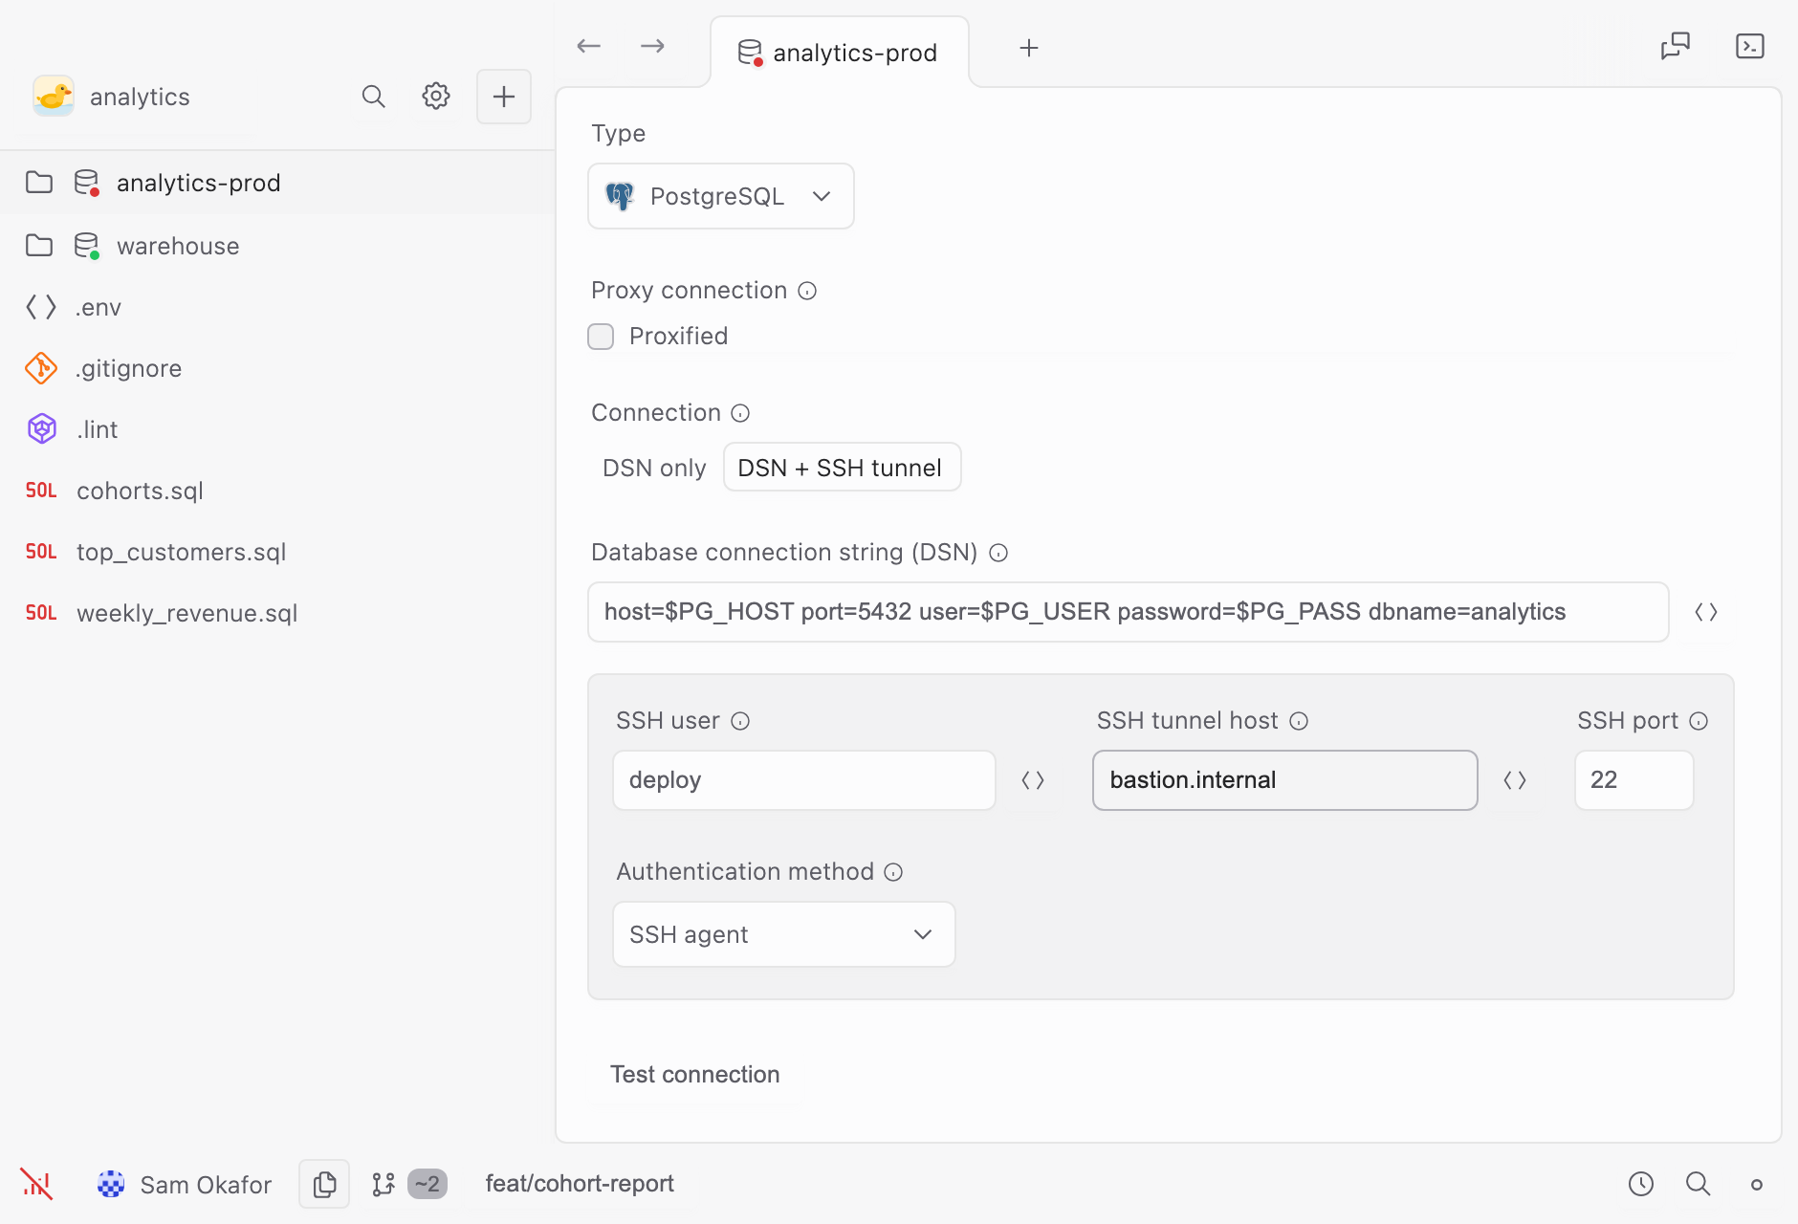The width and height of the screenshot is (1798, 1224).
Task: Click the search icon in status bar
Action: pos(1699,1184)
